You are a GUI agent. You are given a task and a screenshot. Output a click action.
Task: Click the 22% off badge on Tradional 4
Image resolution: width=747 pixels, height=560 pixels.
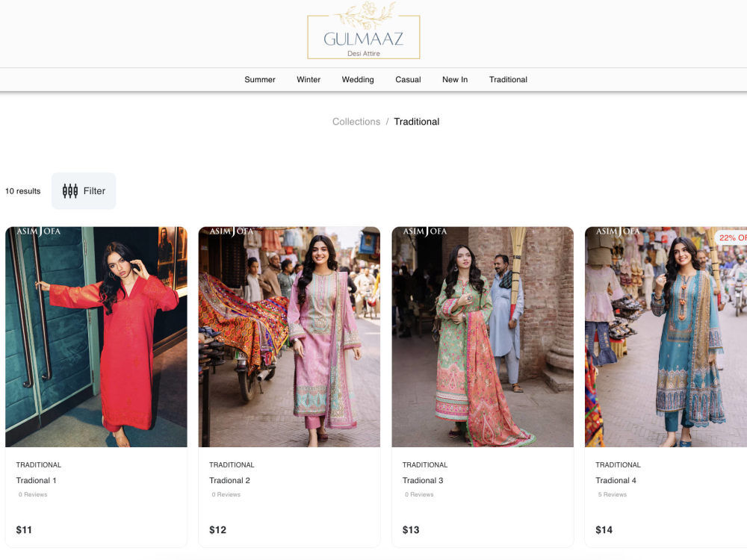[x=732, y=237]
